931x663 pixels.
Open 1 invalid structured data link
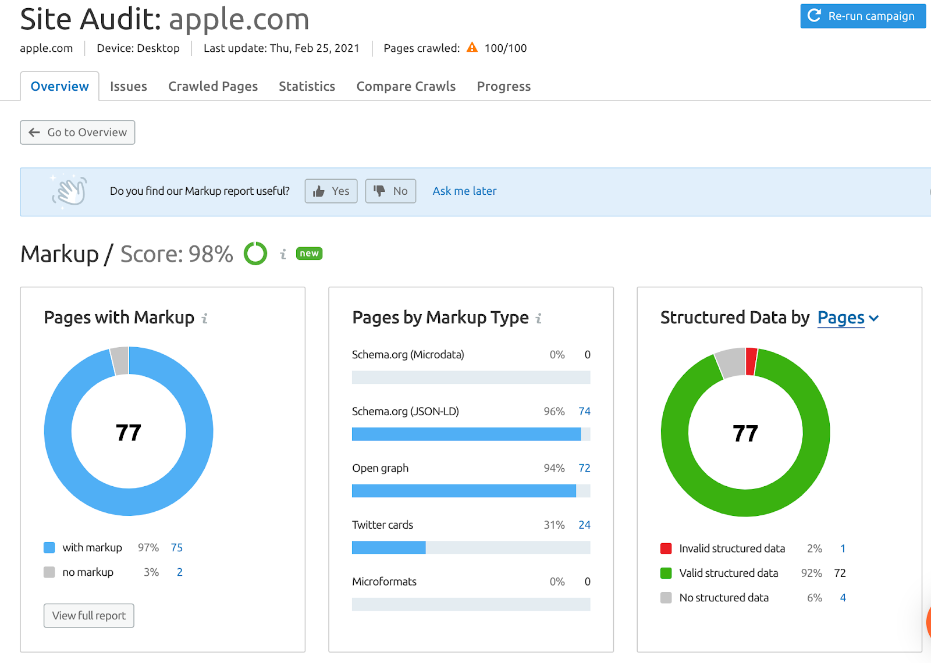tap(843, 548)
